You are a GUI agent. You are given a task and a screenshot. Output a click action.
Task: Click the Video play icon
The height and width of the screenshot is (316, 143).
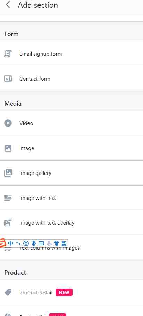click(8, 123)
